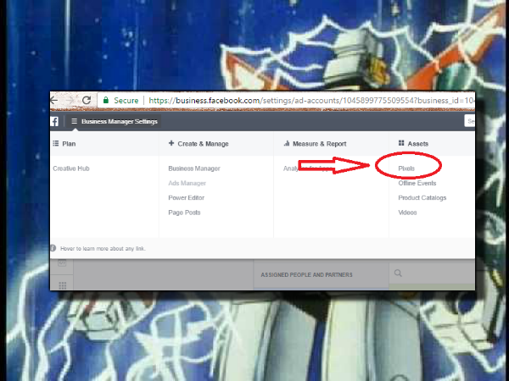
Task: Click the magnifier search icon below the menu
Action: (x=398, y=273)
